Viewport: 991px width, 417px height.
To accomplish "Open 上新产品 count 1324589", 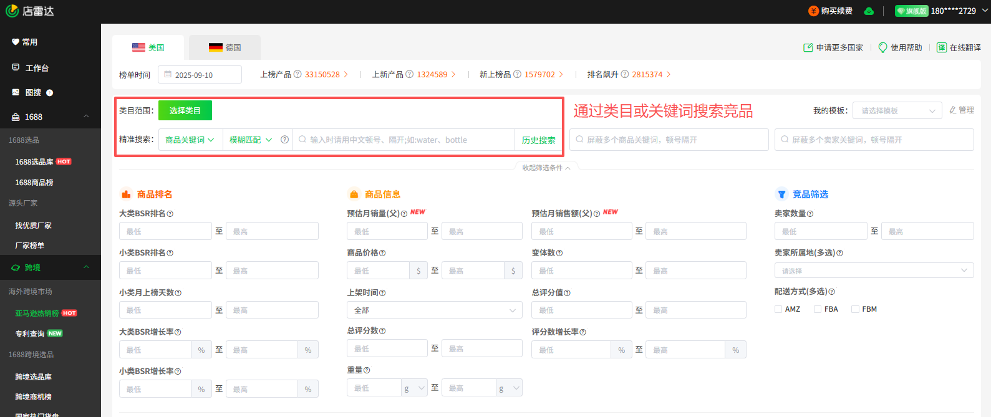I will tap(432, 74).
